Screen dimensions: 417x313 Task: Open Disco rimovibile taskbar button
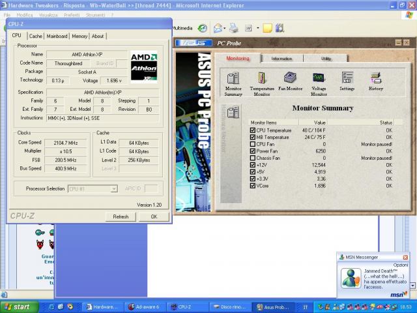pos(231,307)
